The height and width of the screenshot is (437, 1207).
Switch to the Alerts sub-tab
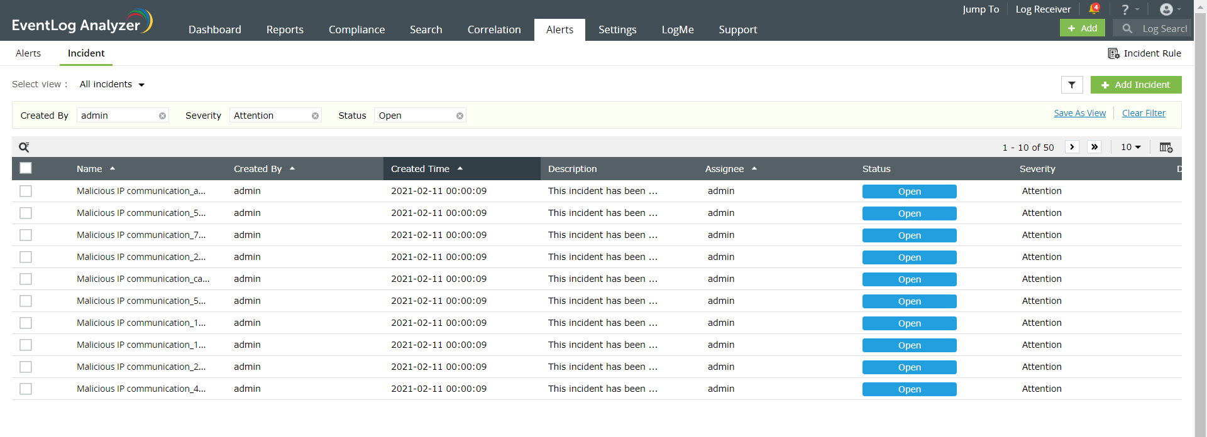pyautogui.click(x=28, y=53)
